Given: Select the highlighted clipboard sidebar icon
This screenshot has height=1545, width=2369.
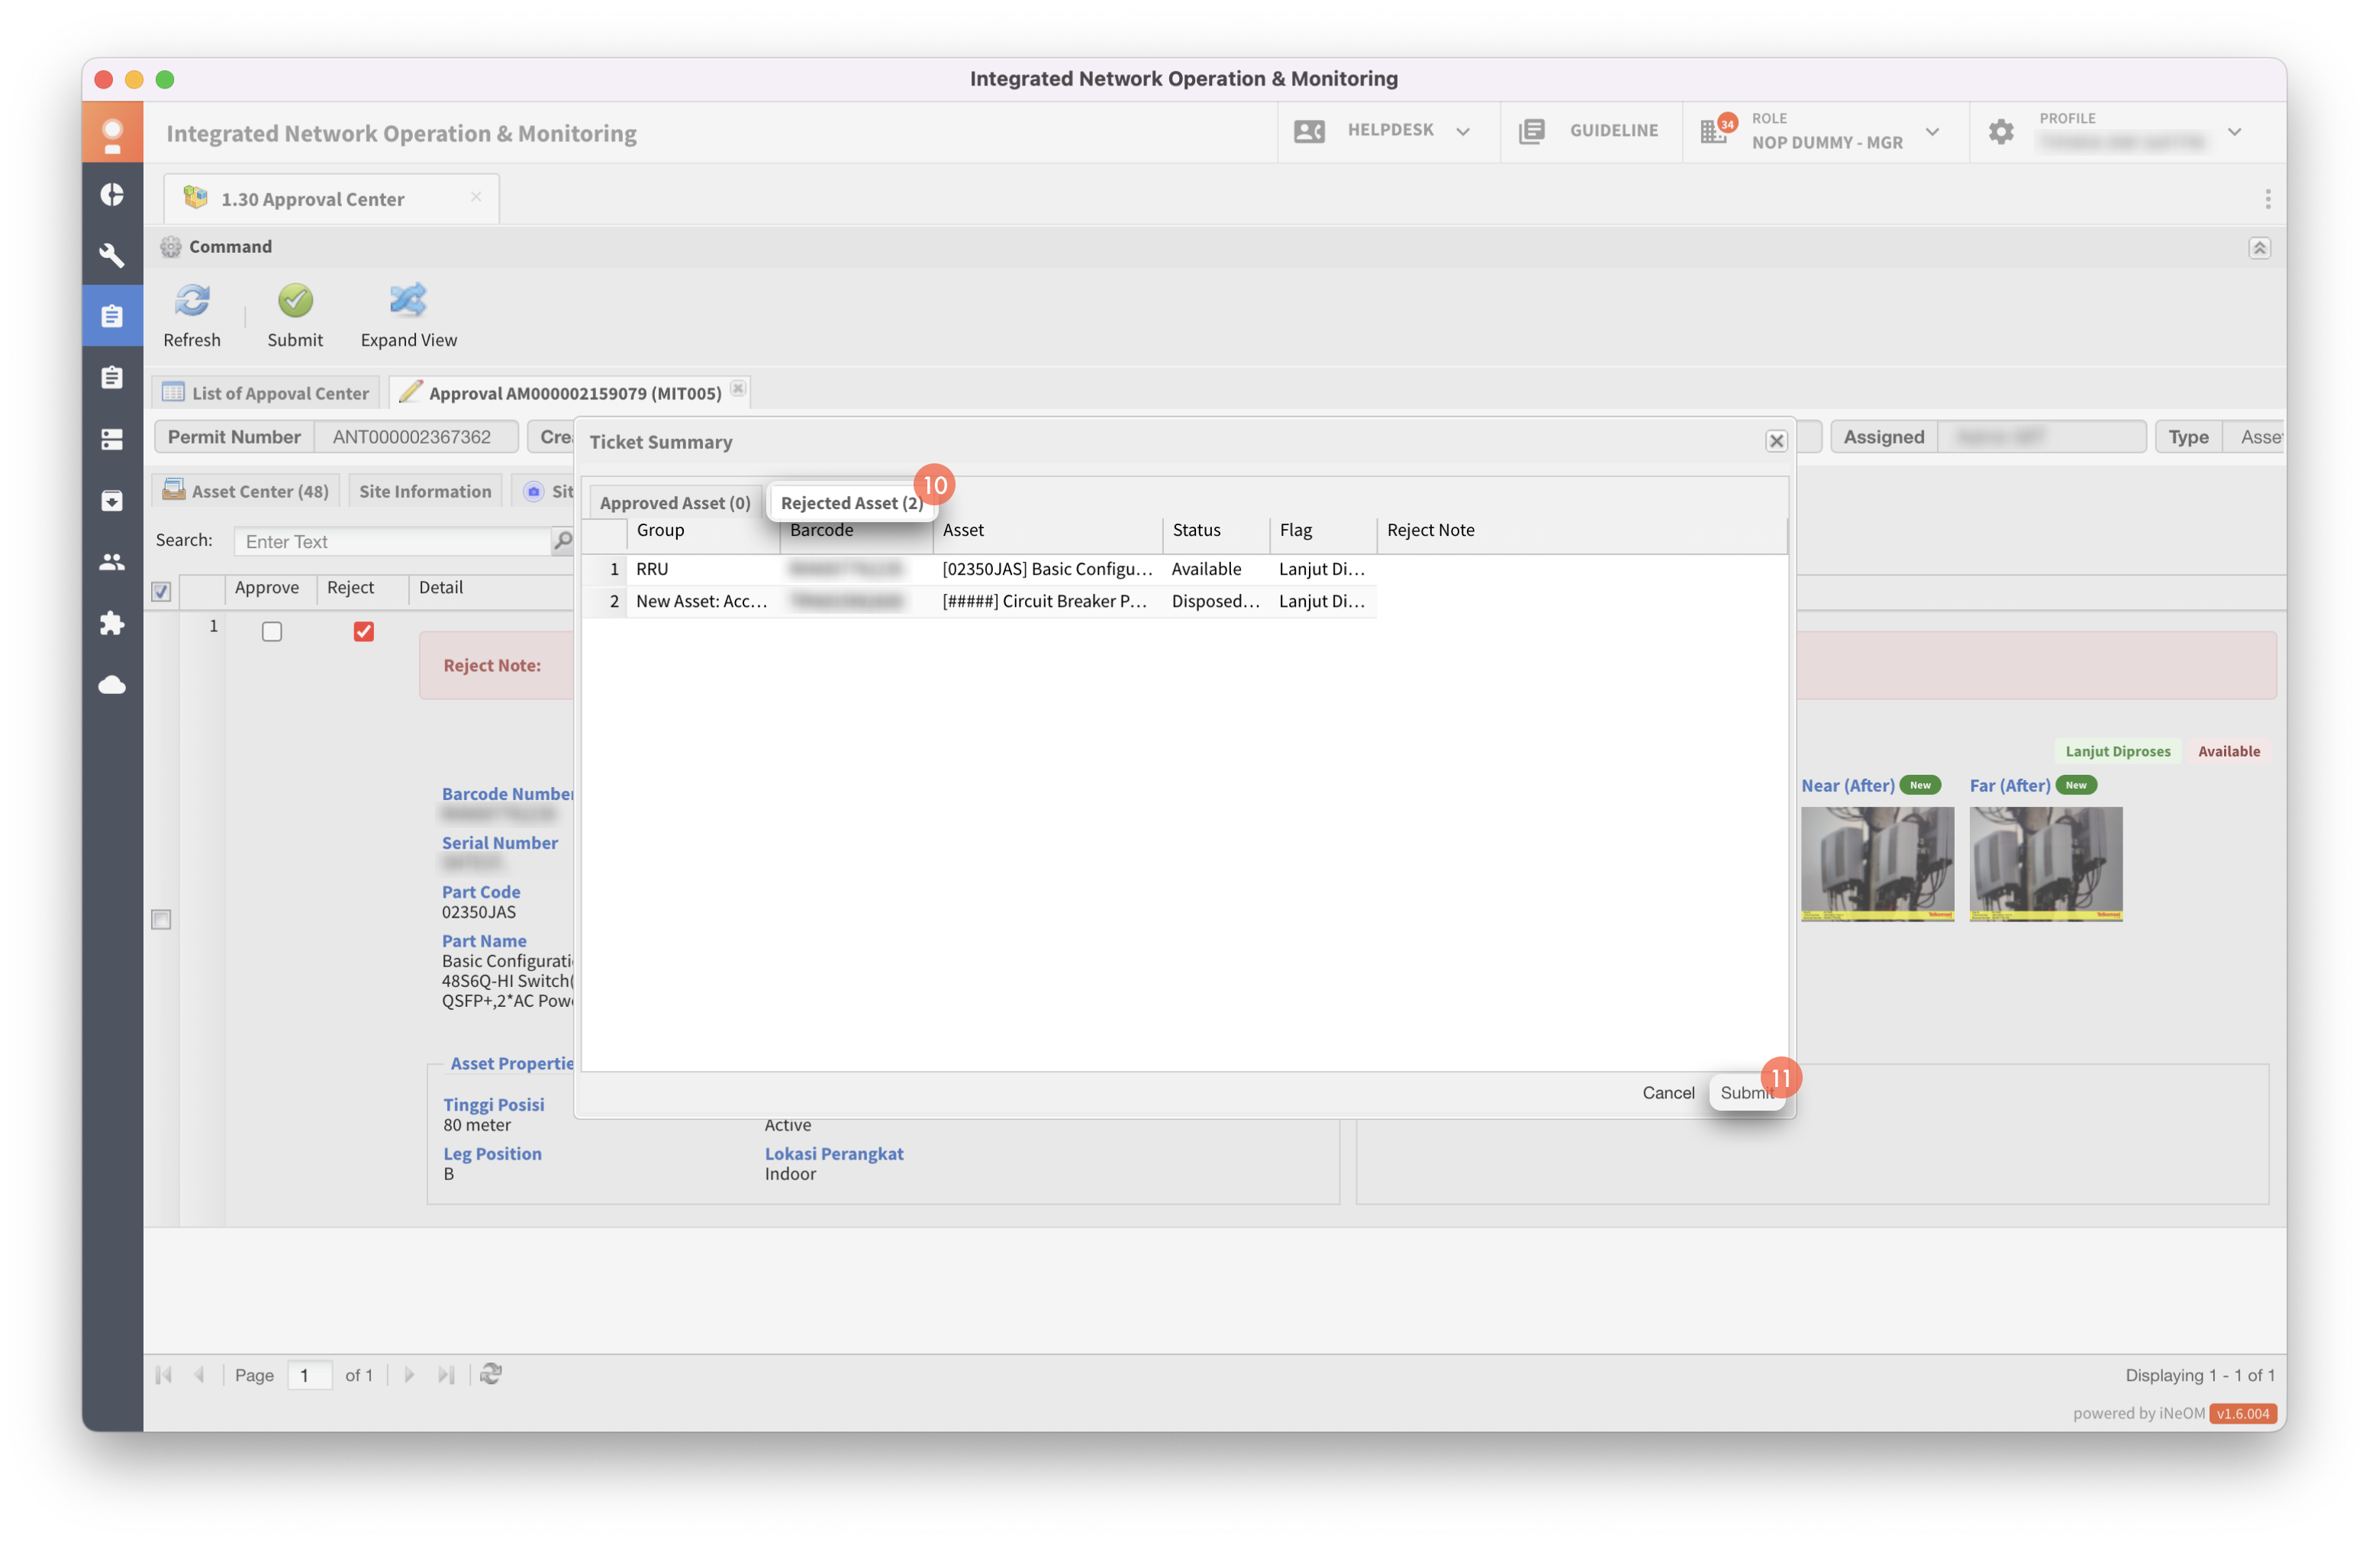Looking at the screenshot, I should 111,315.
